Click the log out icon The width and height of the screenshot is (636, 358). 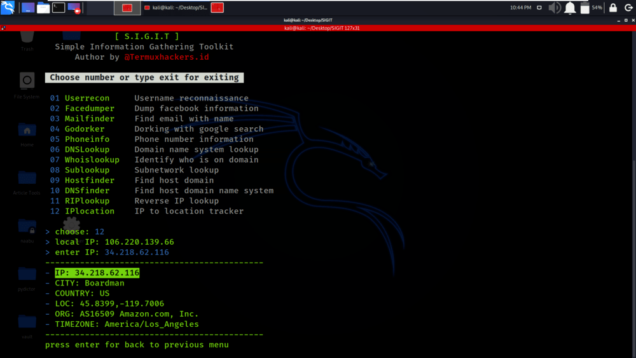point(628,8)
